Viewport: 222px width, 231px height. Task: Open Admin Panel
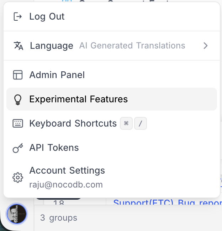click(57, 75)
